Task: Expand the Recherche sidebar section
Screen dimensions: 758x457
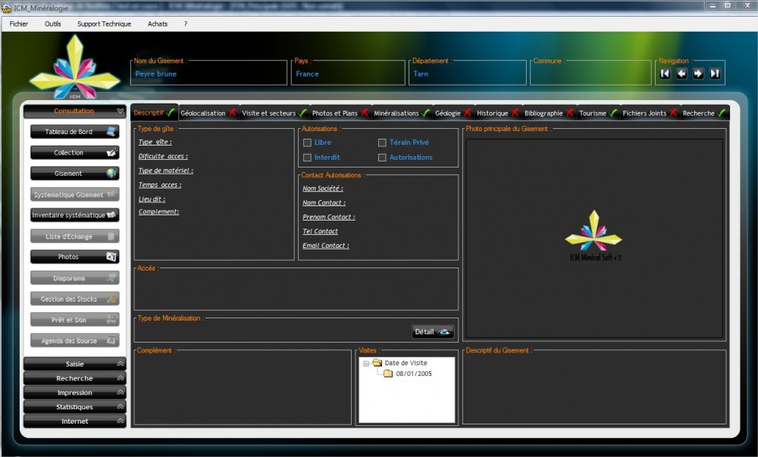Action: [75, 378]
